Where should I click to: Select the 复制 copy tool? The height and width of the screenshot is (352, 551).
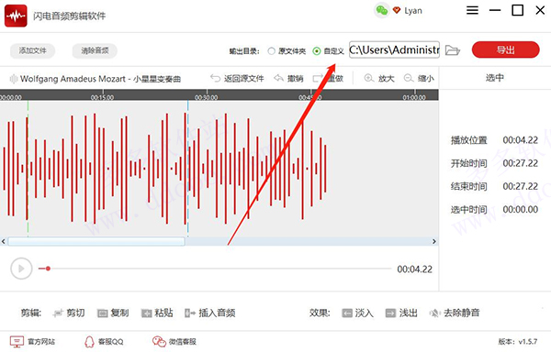click(113, 313)
